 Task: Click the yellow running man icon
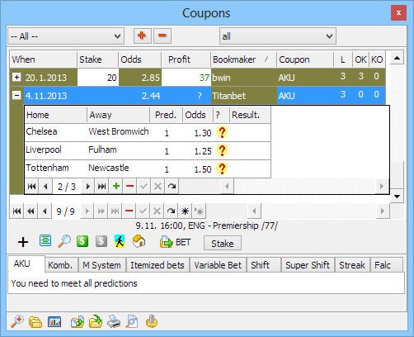coord(120,241)
